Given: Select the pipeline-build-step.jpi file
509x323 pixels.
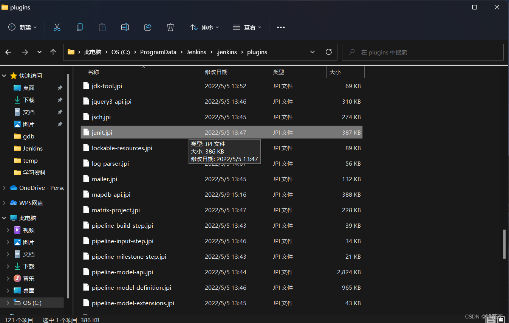Looking at the screenshot, I should [222, 225].
